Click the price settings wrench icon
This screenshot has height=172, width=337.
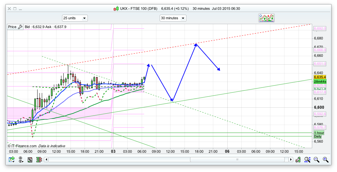20,27
